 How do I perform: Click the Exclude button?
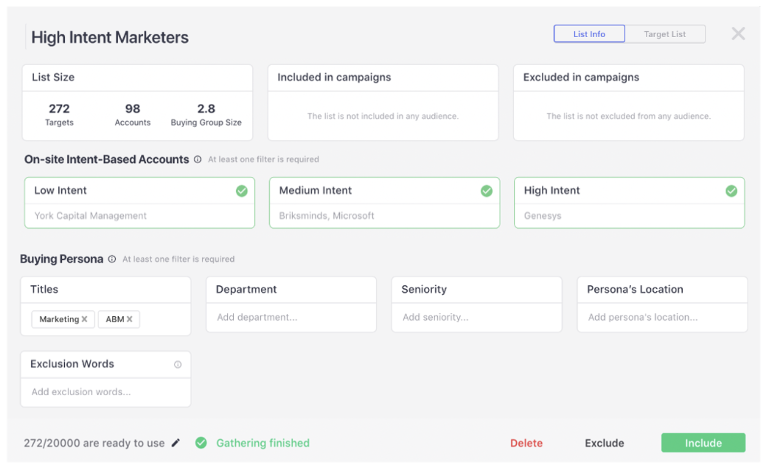coord(604,443)
